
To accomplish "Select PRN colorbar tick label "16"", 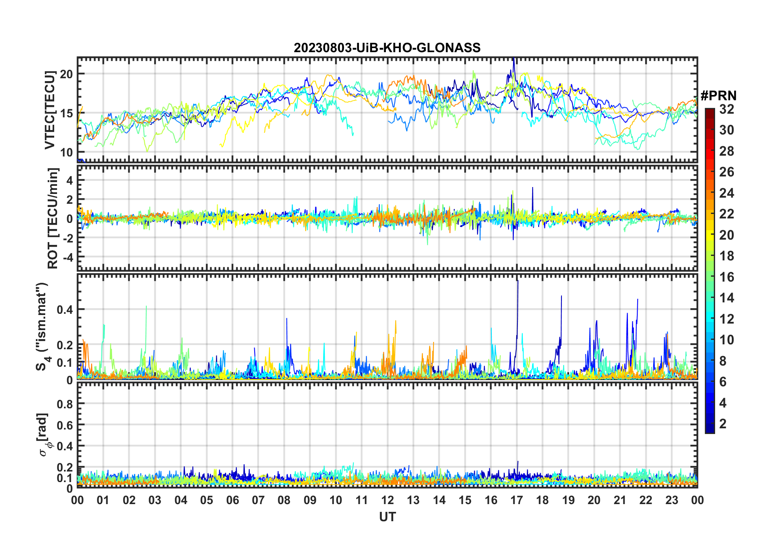I will (727, 277).
